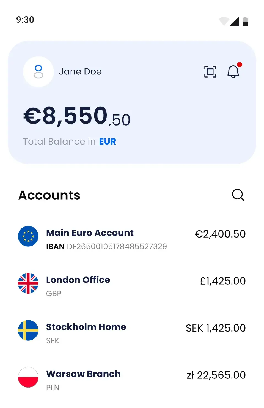Change total balance currency EUR
Screen dimensions: 264x408
point(108,142)
